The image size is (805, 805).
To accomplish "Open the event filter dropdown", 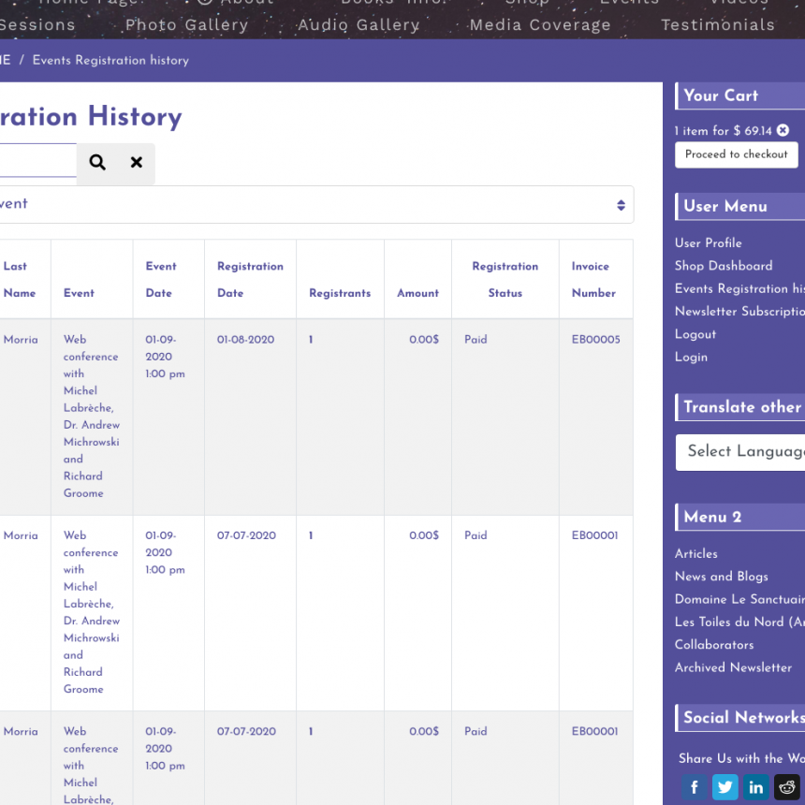I will [x=315, y=204].
